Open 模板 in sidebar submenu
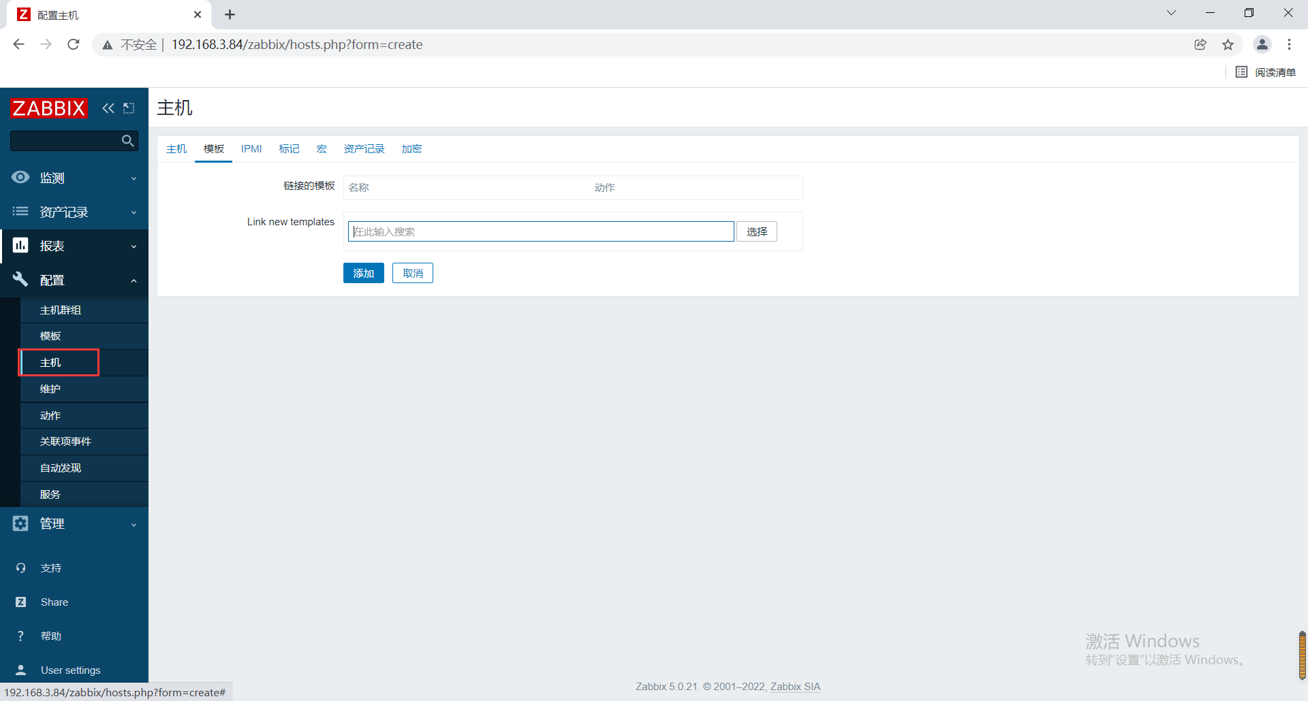The width and height of the screenshot is (1308, 701). click(84, 336)
